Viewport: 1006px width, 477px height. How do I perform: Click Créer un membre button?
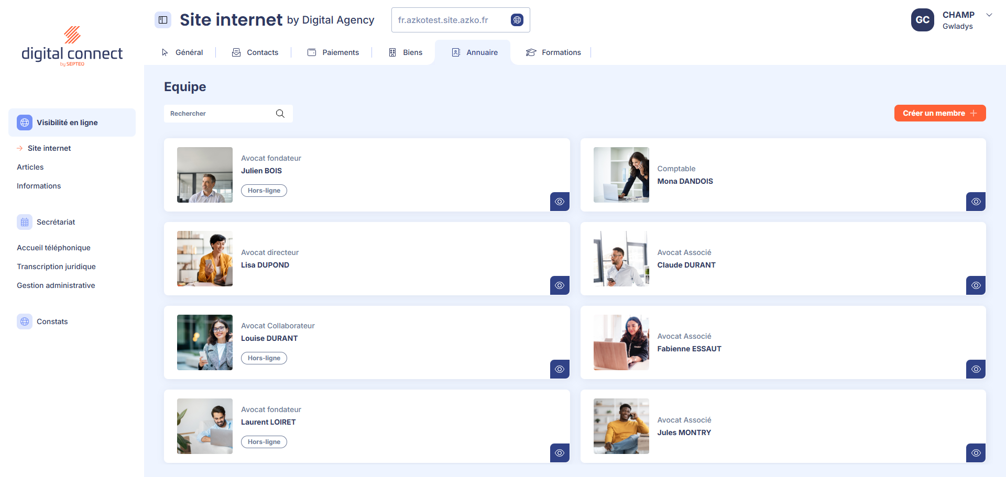939,113
